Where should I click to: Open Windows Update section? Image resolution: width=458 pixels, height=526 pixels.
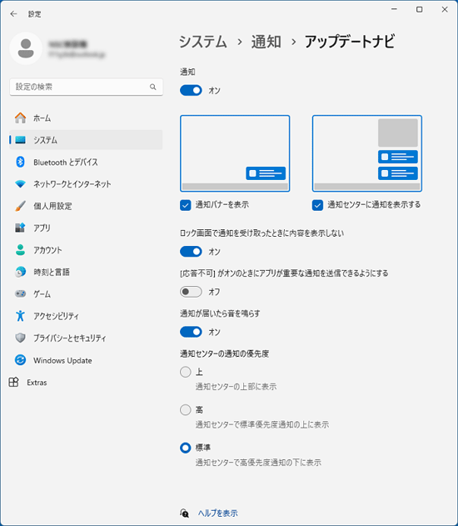pyautogui.click(x=86, y=360)
